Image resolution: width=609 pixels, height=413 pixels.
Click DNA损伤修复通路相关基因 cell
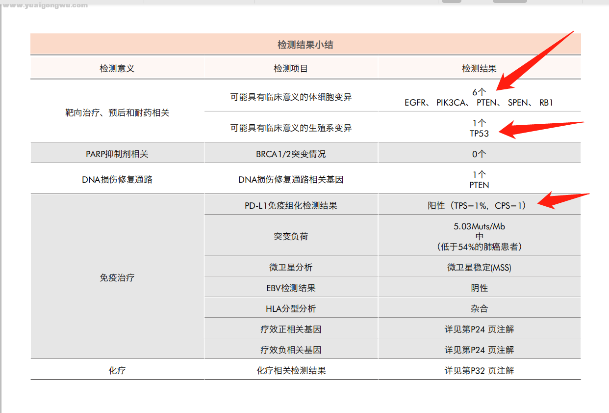click(291, 180)
